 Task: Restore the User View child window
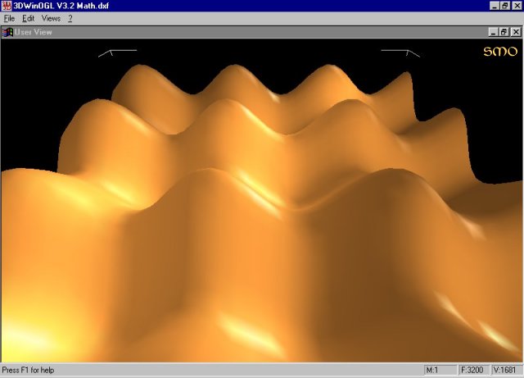tap(504, 32)
